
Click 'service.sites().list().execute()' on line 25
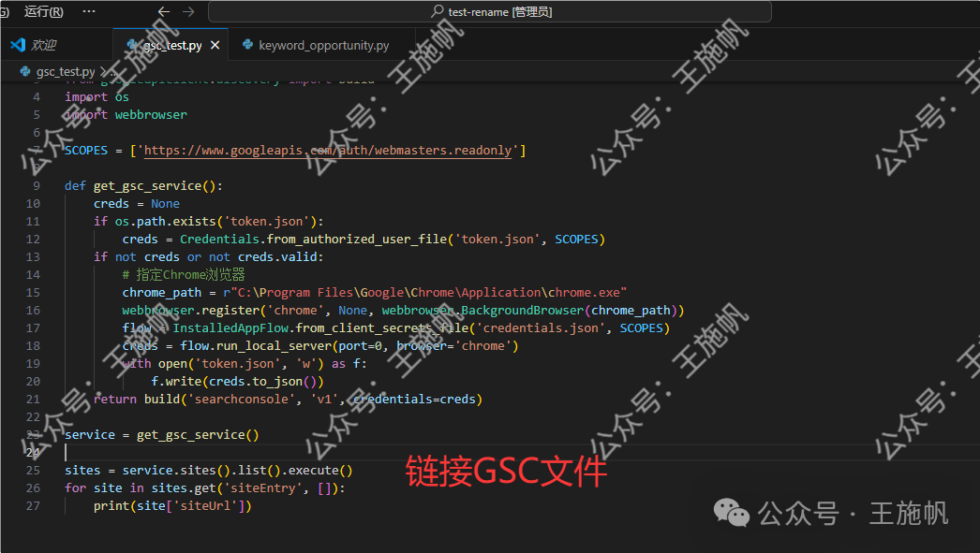pos(237,471)
